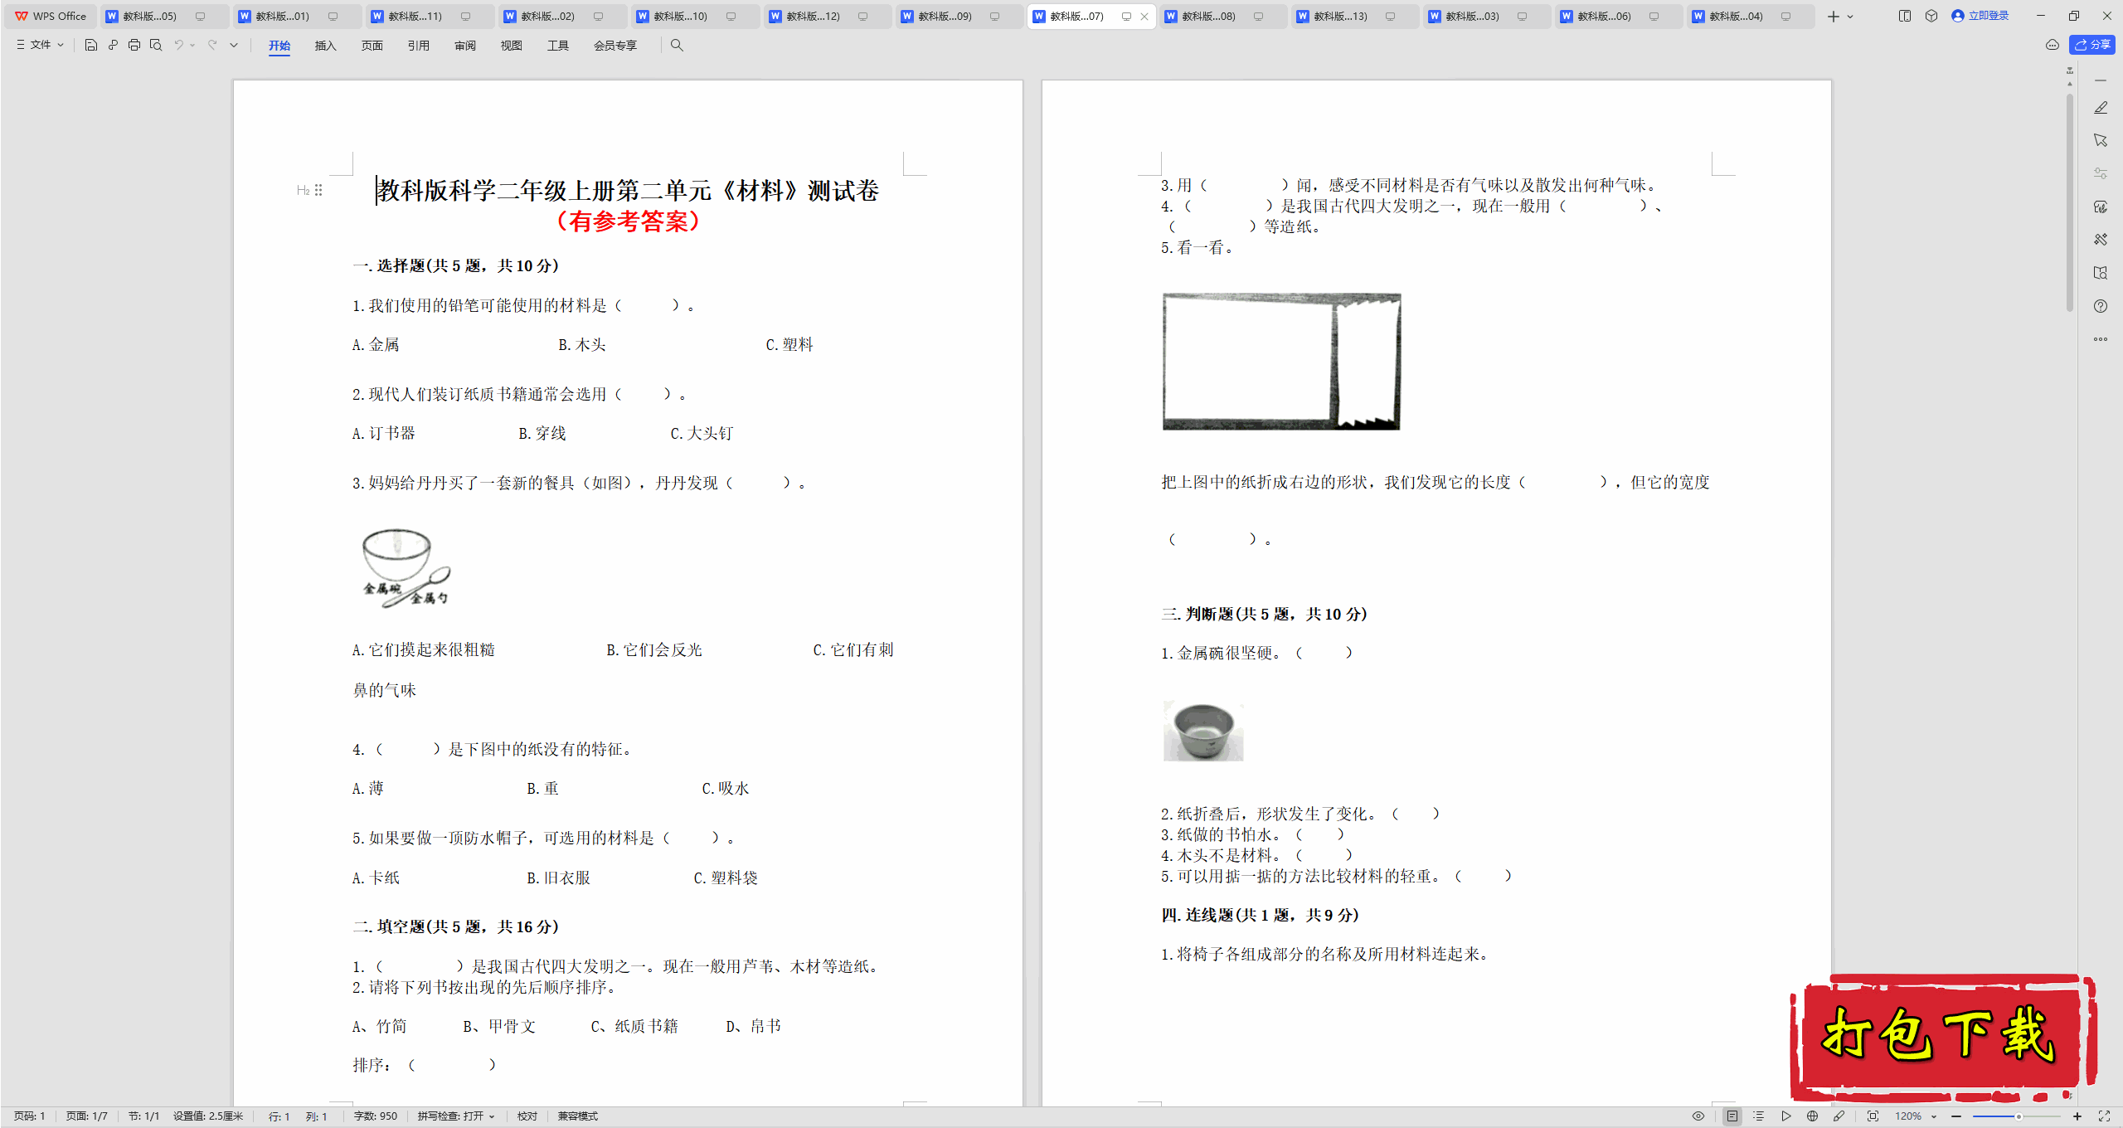Click the fit-page frame icon in status bar

click(x=1873, y=1116)
